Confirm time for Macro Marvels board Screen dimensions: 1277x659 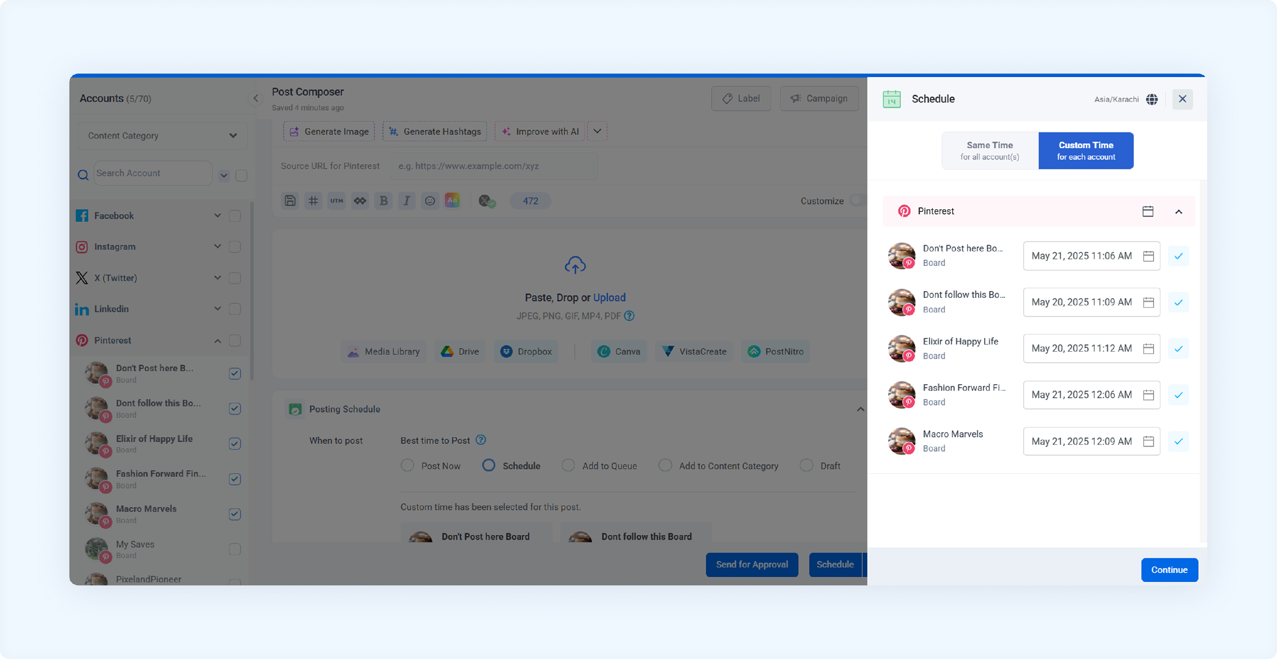(1178, 442)
